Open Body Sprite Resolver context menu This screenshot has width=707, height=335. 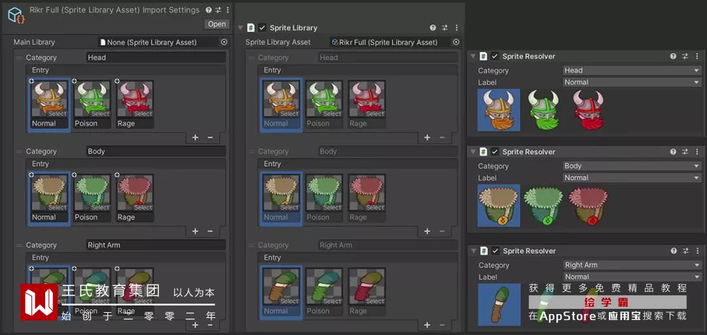click(697, 152)
